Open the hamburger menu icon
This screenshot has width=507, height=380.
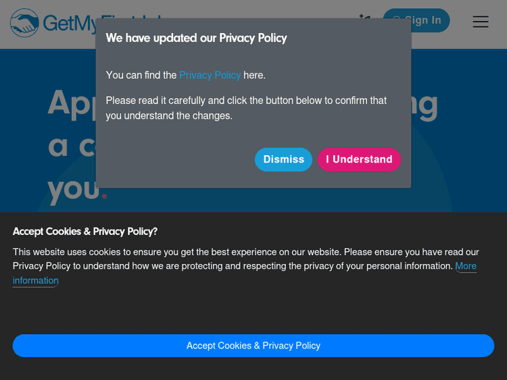tap(481, 22)
